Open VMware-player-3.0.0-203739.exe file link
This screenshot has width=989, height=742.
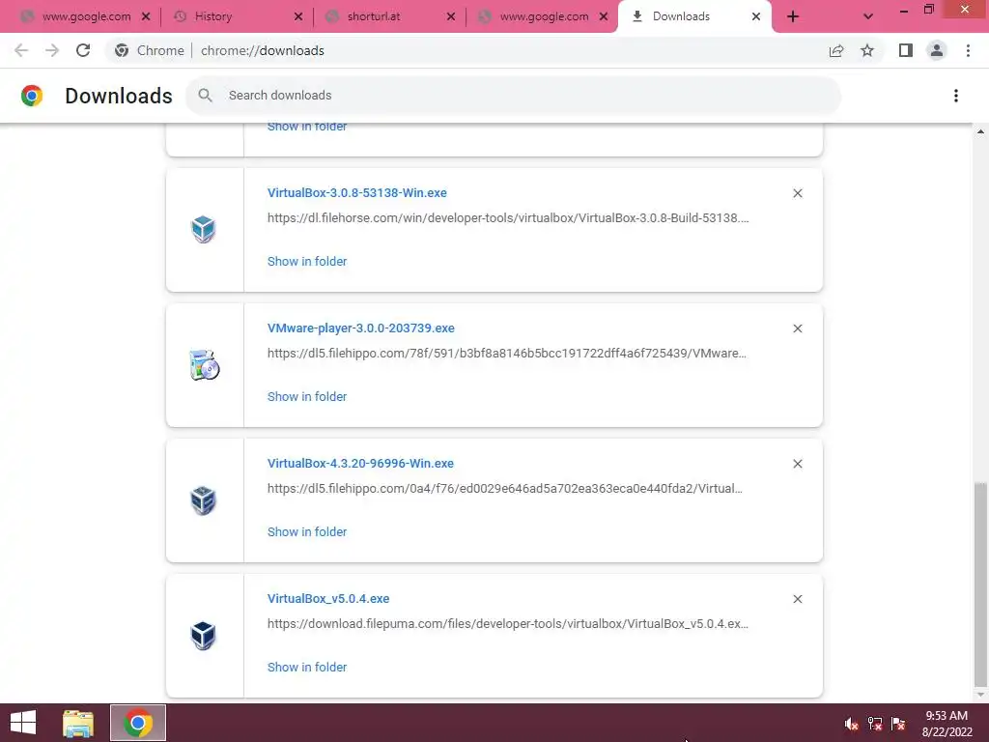(361, 328)
